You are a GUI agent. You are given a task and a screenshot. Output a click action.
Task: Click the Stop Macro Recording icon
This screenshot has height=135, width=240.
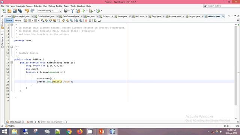tap(90, 21)
